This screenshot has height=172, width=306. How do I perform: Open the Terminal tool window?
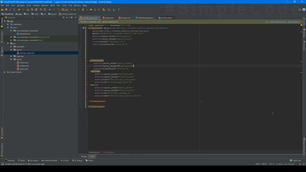click(x=10, y=161)
